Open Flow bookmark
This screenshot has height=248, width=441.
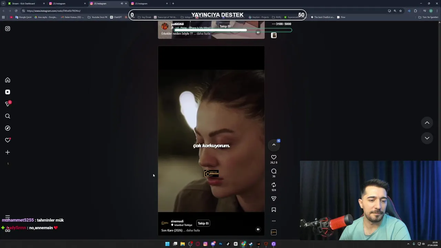coord(341,17)
